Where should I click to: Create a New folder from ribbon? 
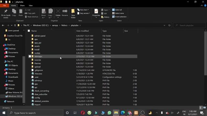point(73,14)
